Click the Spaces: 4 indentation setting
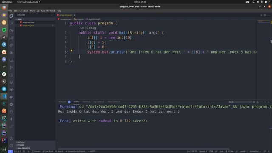Screen dimensions: 272x153 tap(203, 151)
